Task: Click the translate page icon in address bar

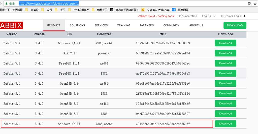Action: pos(250,4)
